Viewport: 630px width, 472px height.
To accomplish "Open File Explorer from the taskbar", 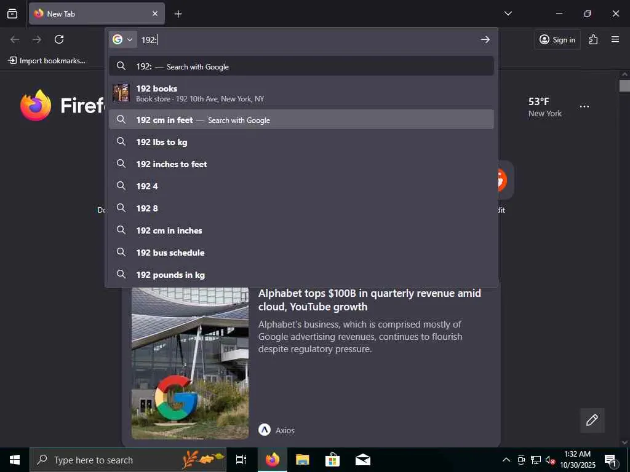I will coord(303,460).
